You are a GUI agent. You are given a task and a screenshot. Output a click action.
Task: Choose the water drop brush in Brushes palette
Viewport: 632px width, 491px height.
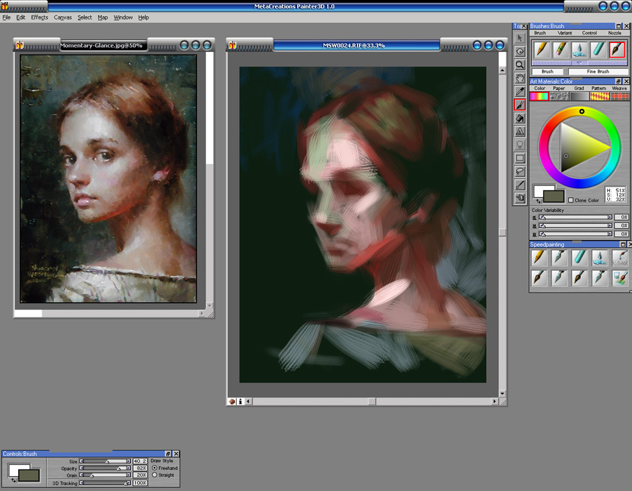point(579,50)
